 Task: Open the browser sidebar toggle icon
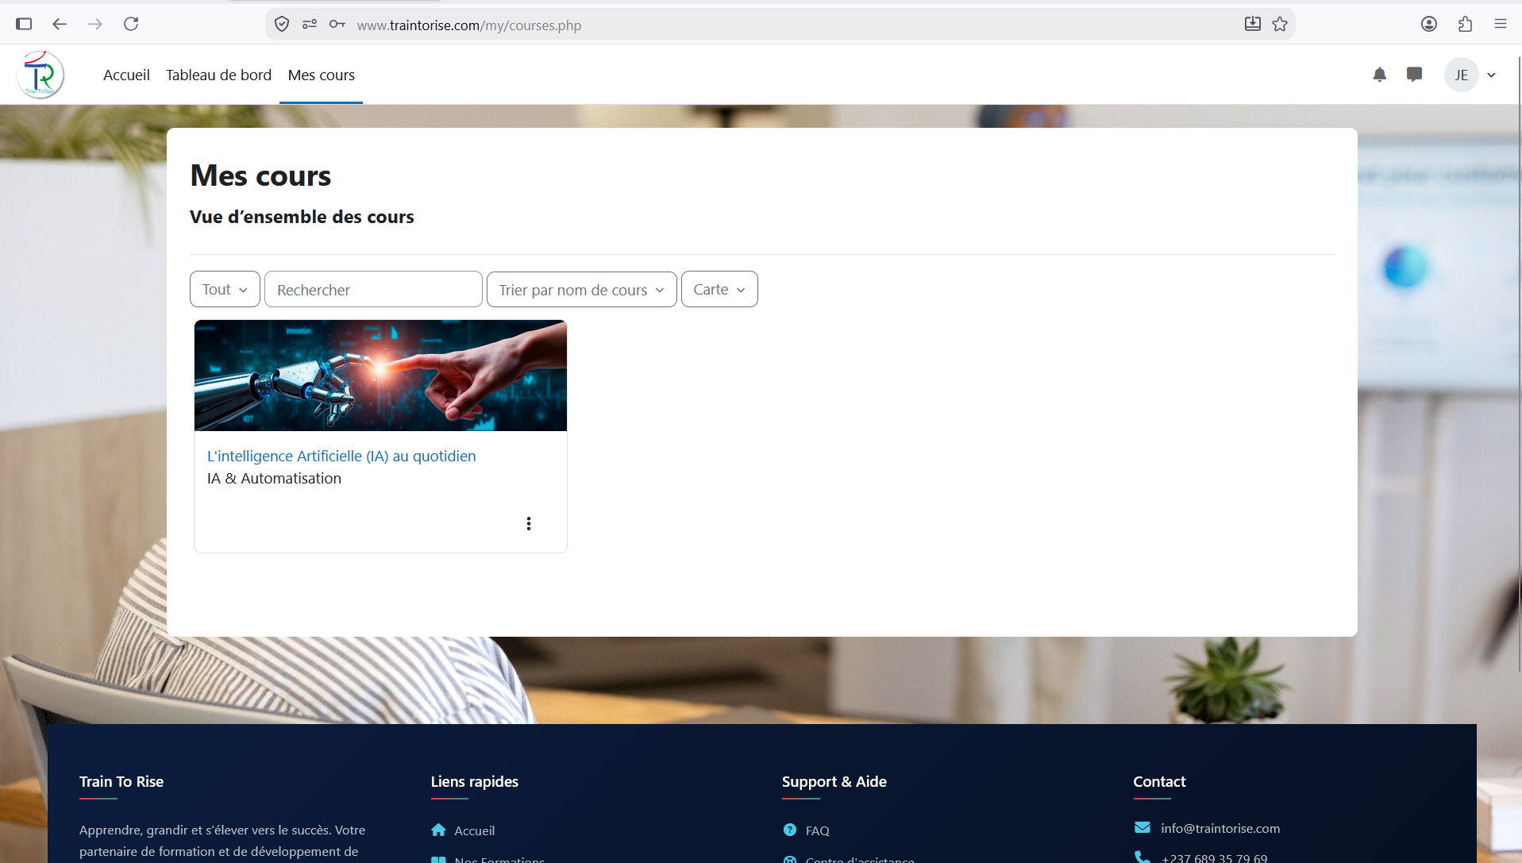point(24,24)
